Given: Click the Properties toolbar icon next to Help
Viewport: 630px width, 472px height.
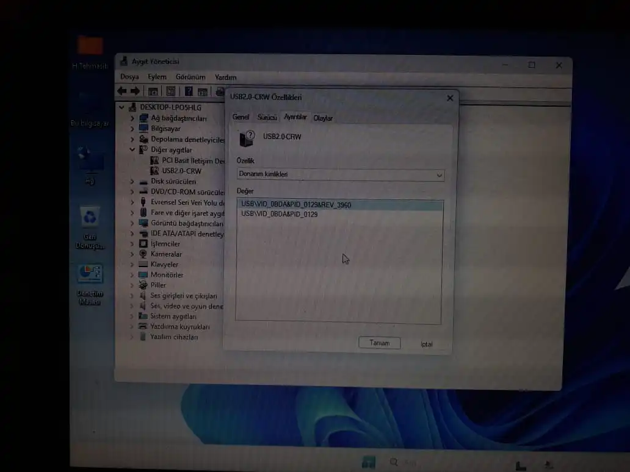Looking at the screenshot, I should 203,91.
